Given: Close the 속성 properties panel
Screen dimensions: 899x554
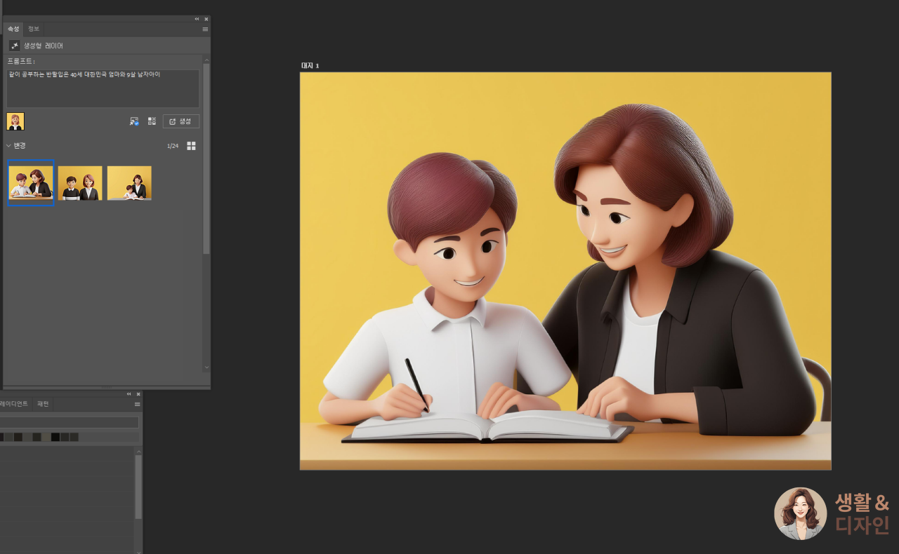Looking at the screenshot, I should [206, 19].
